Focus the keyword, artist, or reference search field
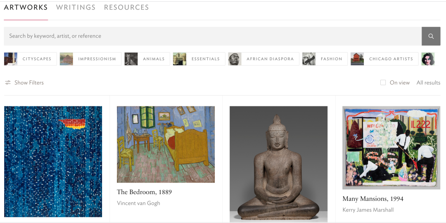Screen dimensions: 446x223 213,36
